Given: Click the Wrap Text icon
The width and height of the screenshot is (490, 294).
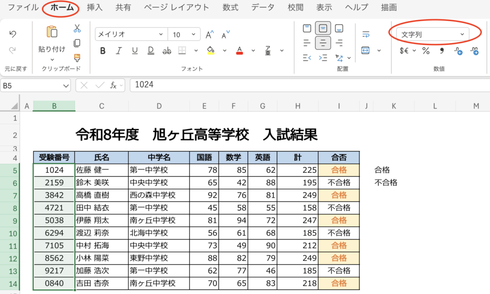Looking at the screenshot, I should [x=366, y=34].
